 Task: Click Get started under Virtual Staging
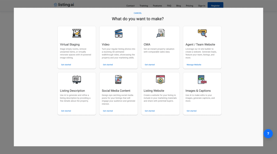coord(66,65)
